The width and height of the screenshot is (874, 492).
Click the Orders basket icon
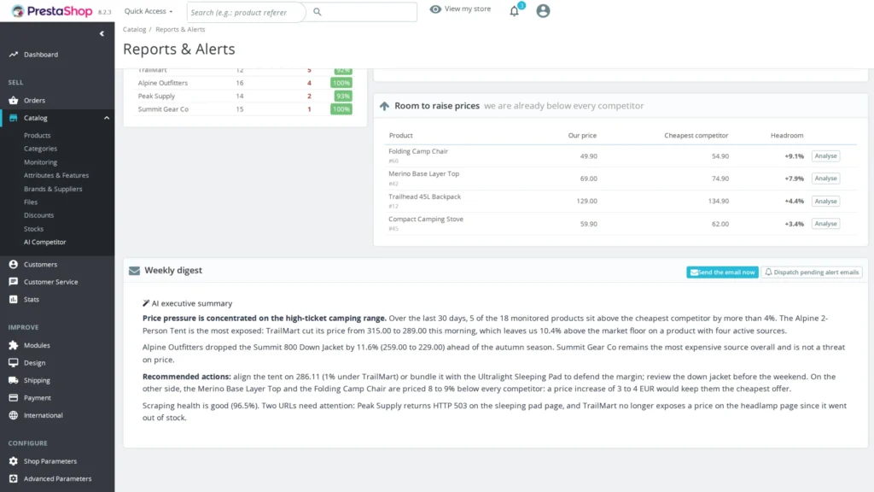click(x=14, y=101)
